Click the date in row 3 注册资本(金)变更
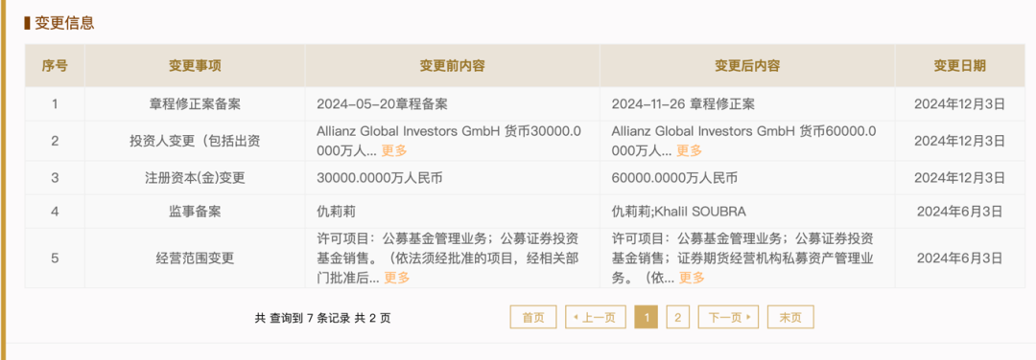The height and width of the screenshot is (360, 1036). (x=960, y=178)
